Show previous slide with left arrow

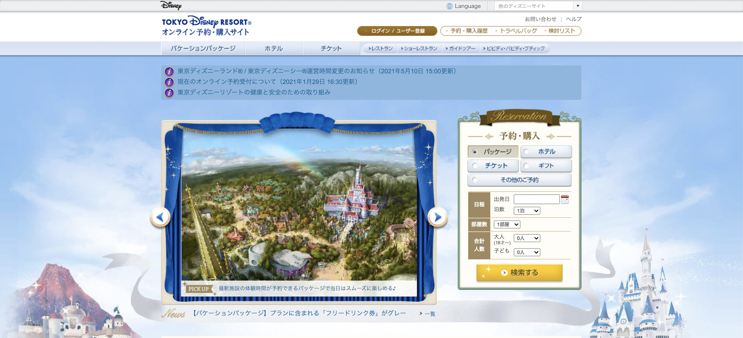pyautogui.click(x=160, y=217)
